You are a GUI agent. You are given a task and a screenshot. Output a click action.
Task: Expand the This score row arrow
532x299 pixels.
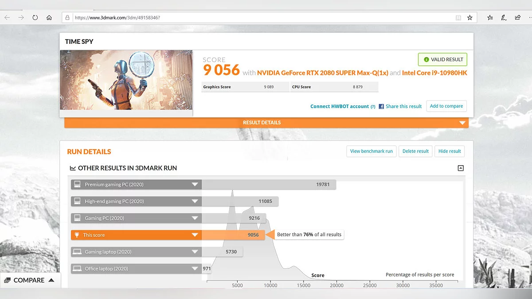pyautogui.click(x=195, y=235)
